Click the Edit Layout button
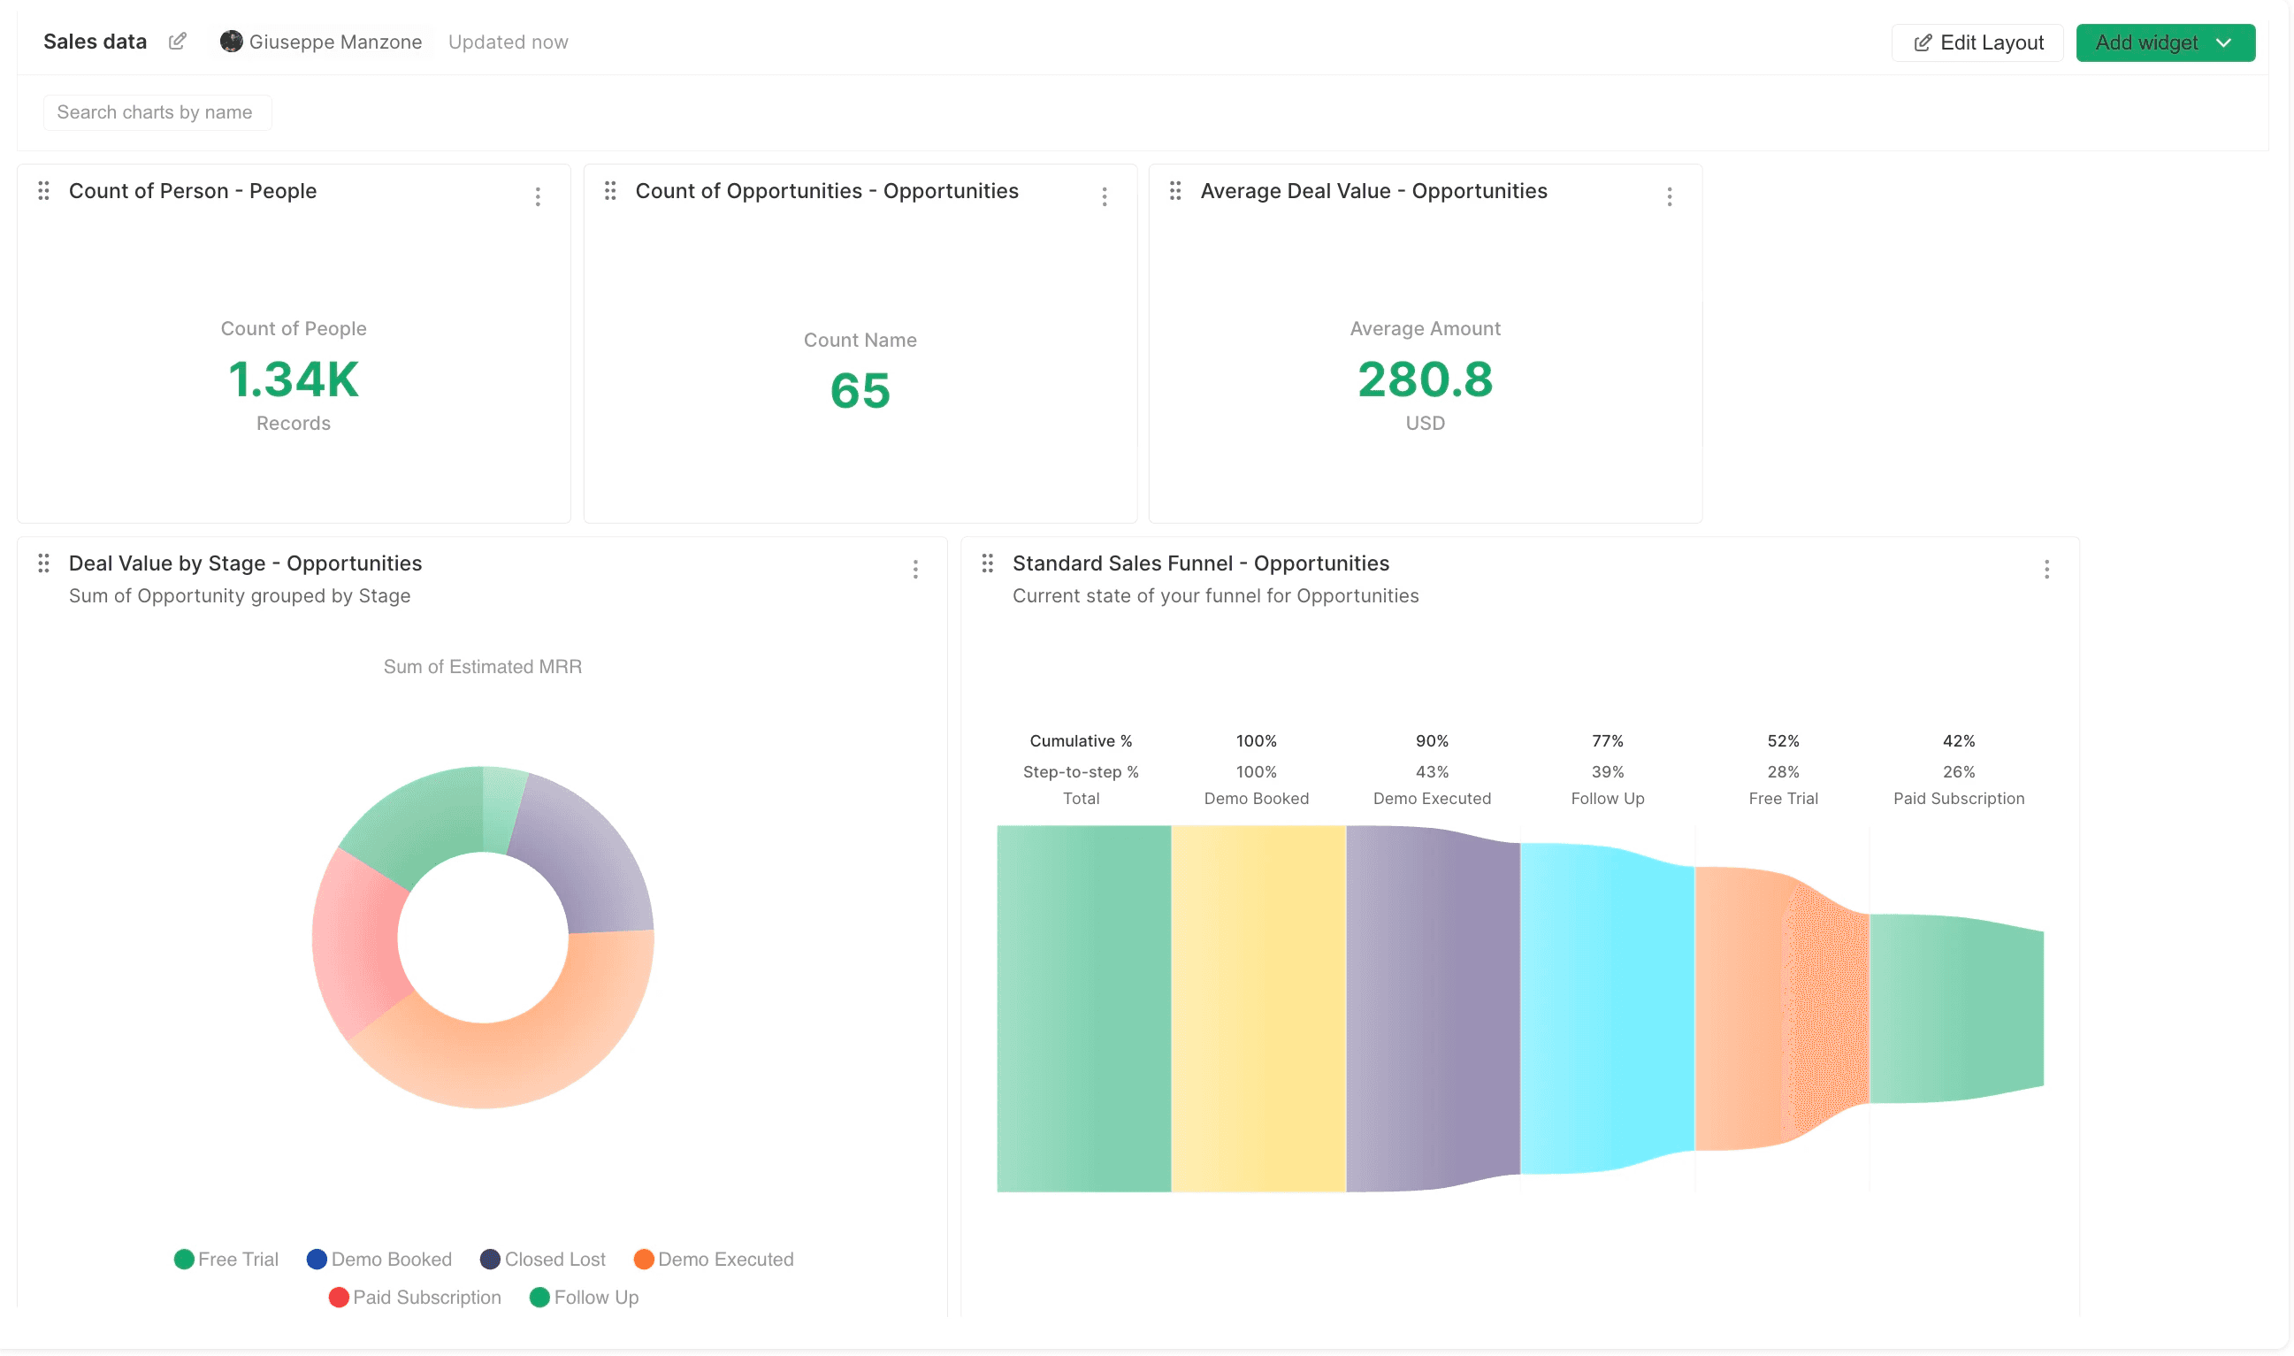Image resolution: width=2294 pixels, height=1356 pixels. click(x=1977, y=42)
